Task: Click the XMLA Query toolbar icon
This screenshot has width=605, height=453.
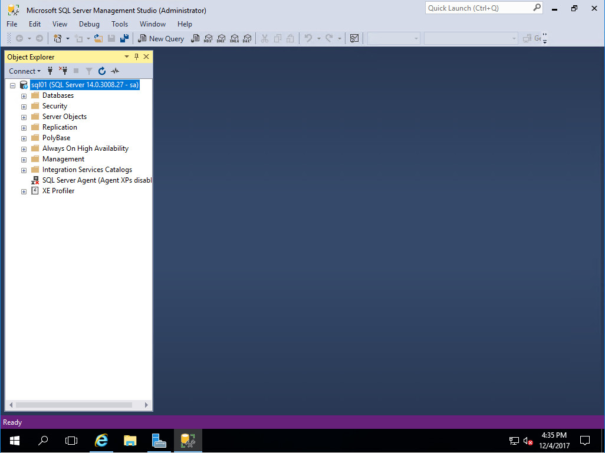Action: pos(234,38)
